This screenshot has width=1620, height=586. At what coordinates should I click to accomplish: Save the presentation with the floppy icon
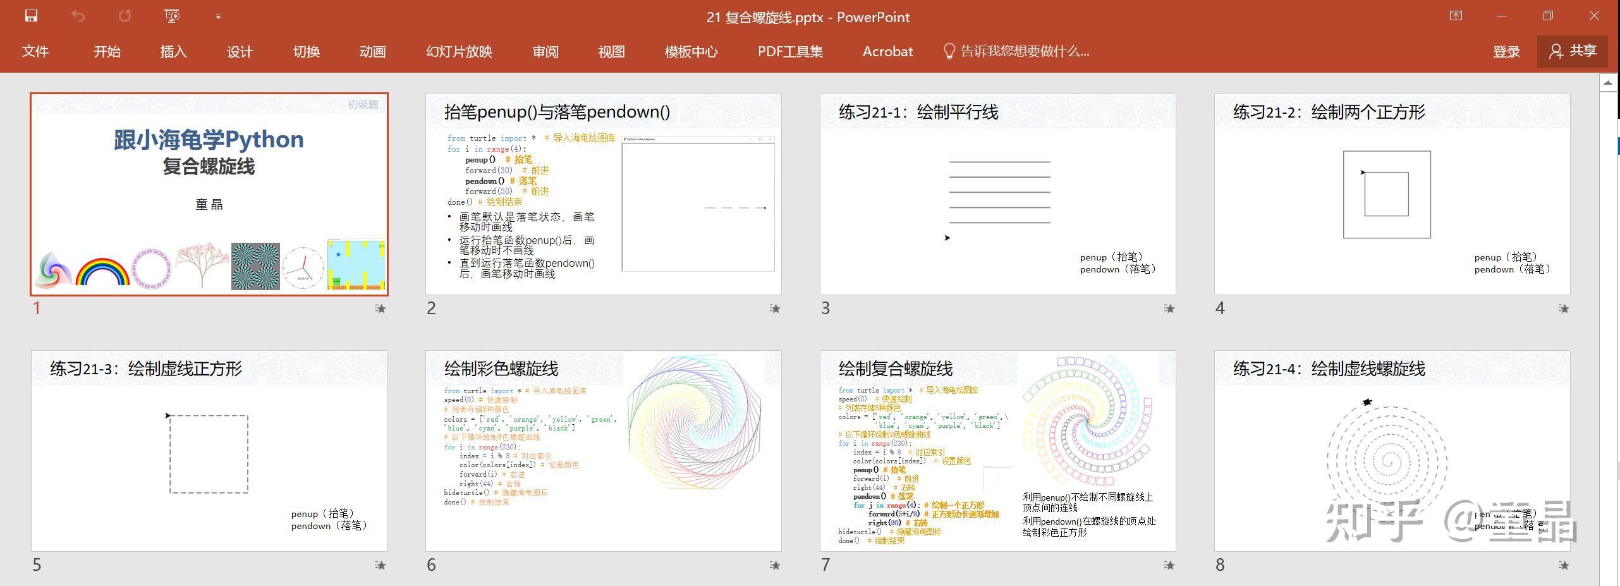[31, 16]
